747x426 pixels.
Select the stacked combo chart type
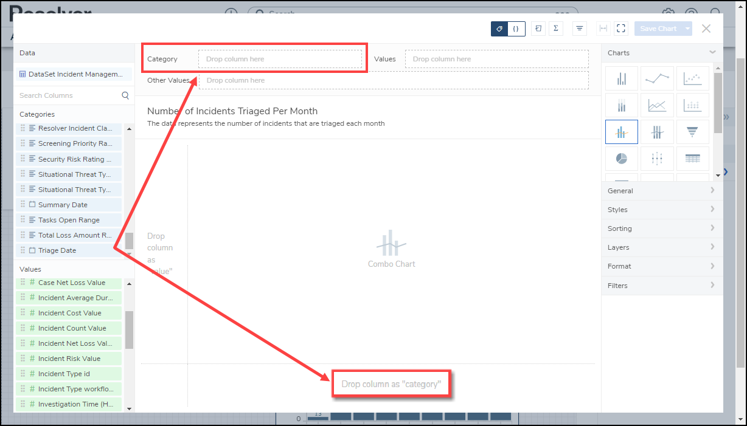pyautogui.click(x=657, y=132)
